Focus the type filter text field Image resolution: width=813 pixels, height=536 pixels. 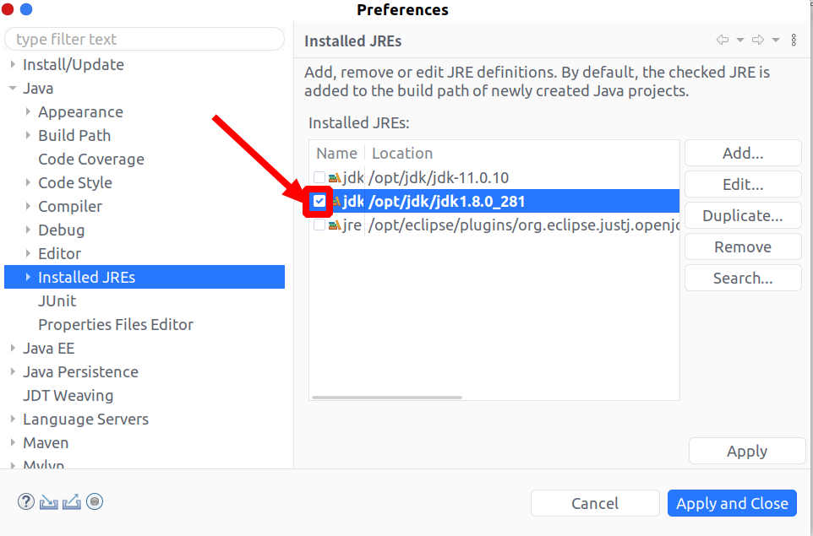[145, 40]
